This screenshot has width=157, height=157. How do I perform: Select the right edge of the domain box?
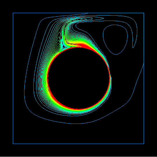click(144, 78)
